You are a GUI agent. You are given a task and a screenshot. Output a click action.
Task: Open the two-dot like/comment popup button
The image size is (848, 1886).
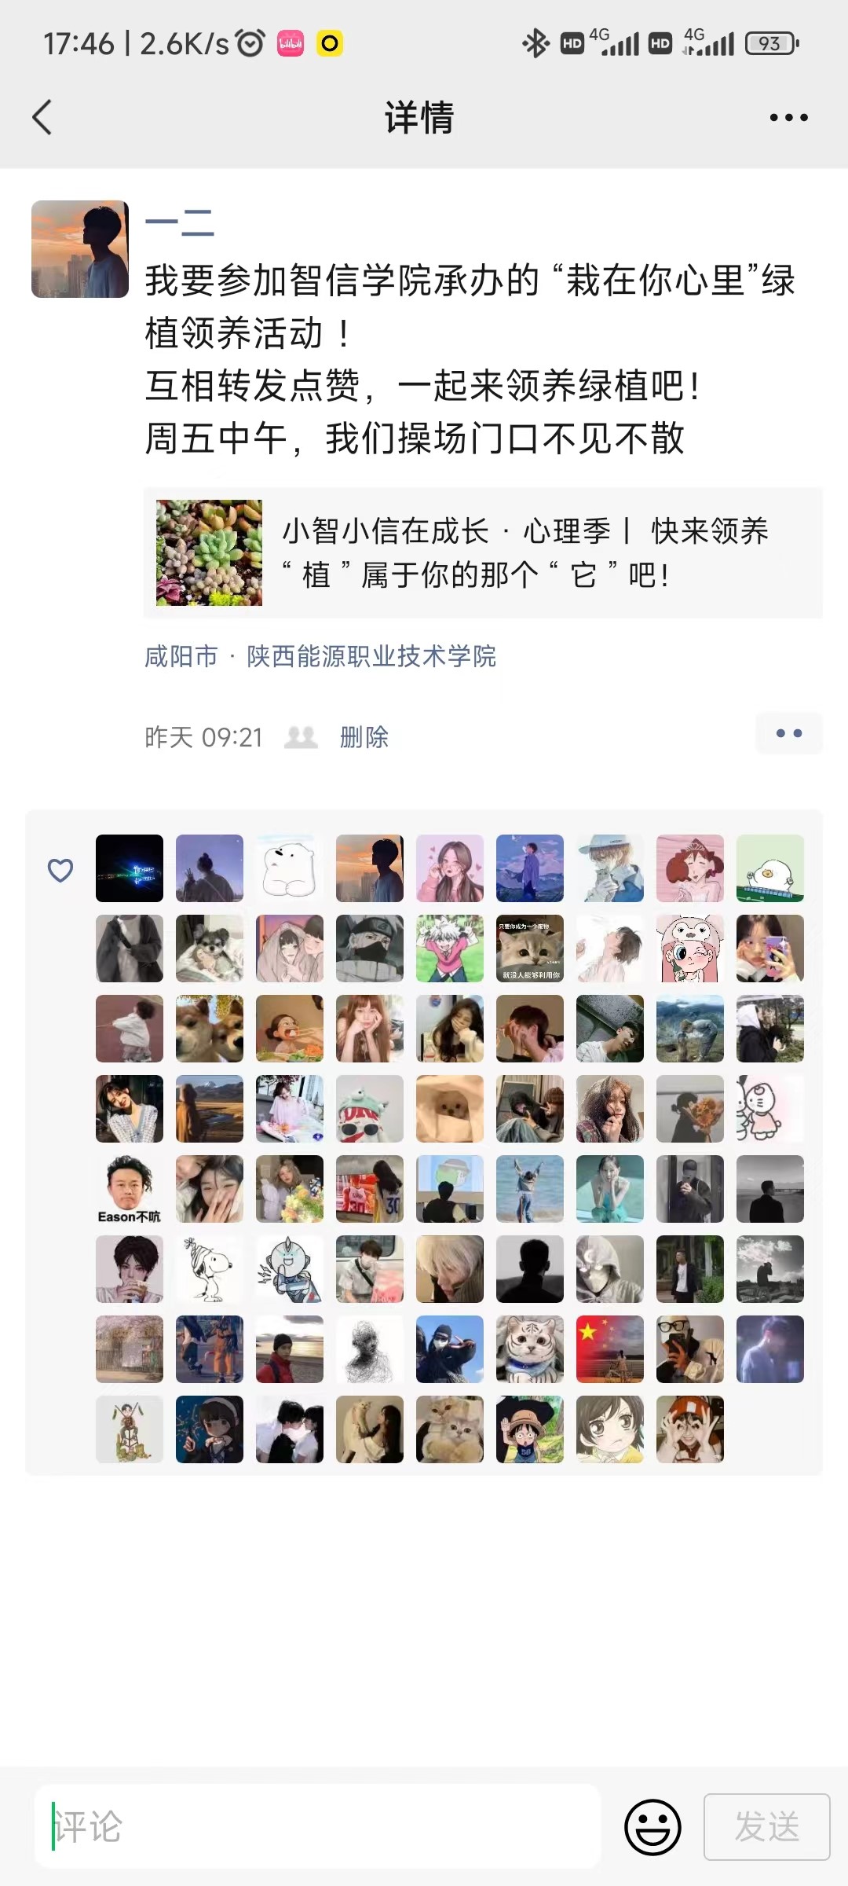point(788,733)
